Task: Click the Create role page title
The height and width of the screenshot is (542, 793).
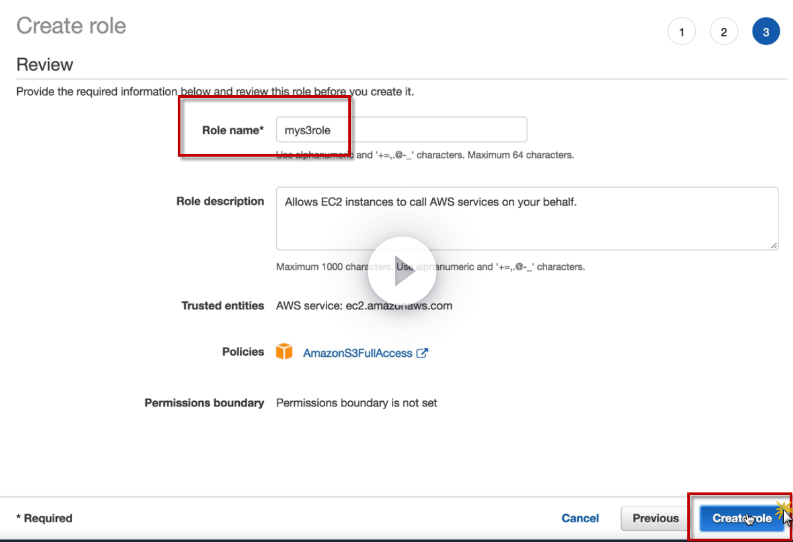Action: (71, 26)
